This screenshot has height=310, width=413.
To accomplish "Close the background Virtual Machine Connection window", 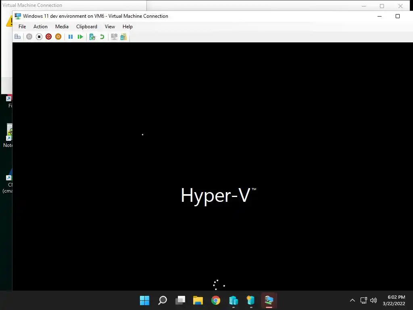I will tap(400, 6).
